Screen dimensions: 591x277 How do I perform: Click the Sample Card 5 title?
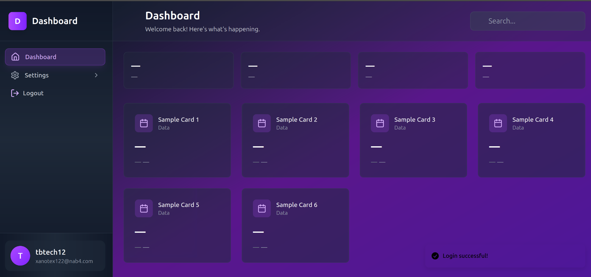[179, 205]
